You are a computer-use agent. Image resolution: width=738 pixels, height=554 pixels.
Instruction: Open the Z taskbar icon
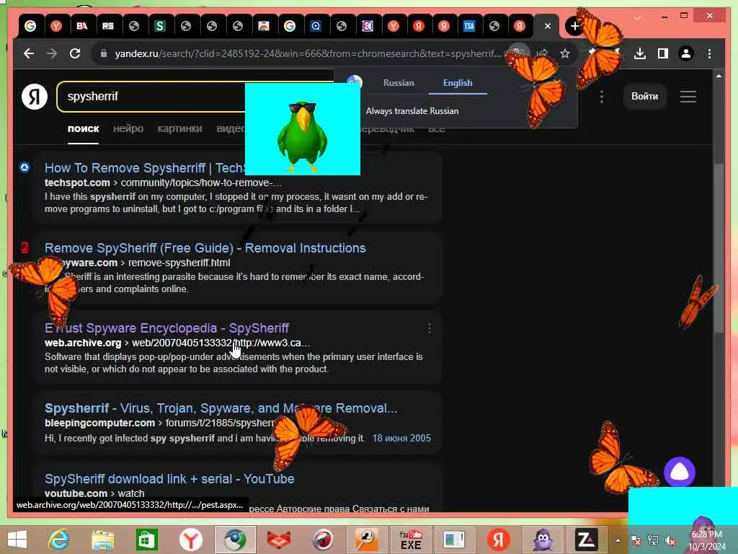pyautogui.click(x=586, y=540)
